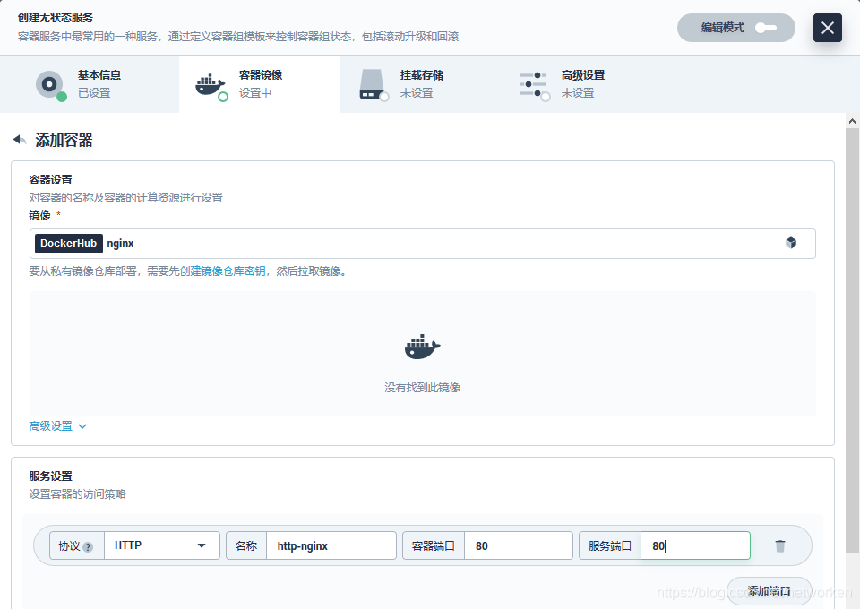The width and height of the screenshot is (860, 609).
Task: Click the 名称 field with http-nginx
Action: click(x=331, y=545)
